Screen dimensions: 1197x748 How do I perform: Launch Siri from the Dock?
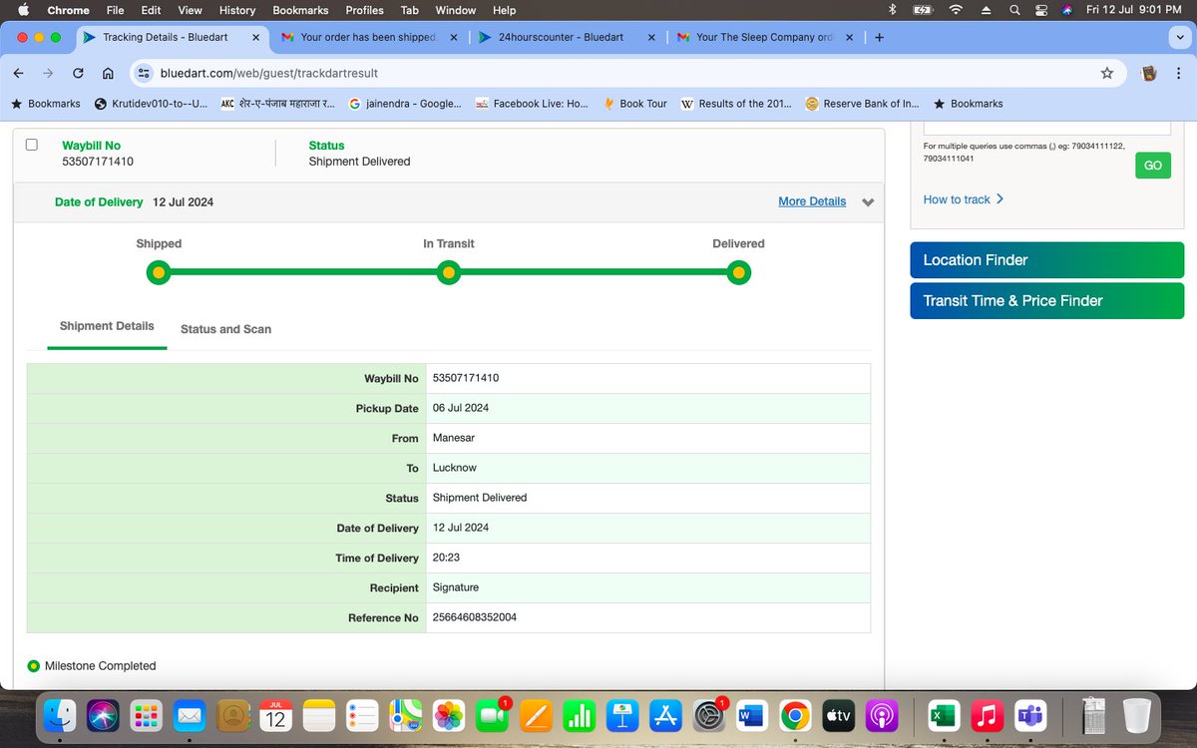coord(105,715)
